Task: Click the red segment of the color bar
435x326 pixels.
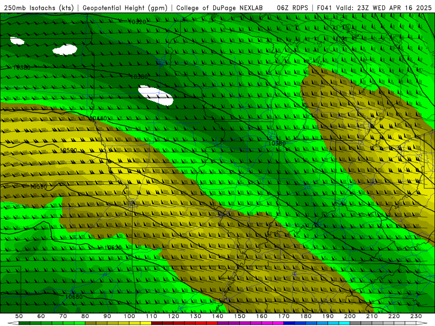Action: [184, 323]
